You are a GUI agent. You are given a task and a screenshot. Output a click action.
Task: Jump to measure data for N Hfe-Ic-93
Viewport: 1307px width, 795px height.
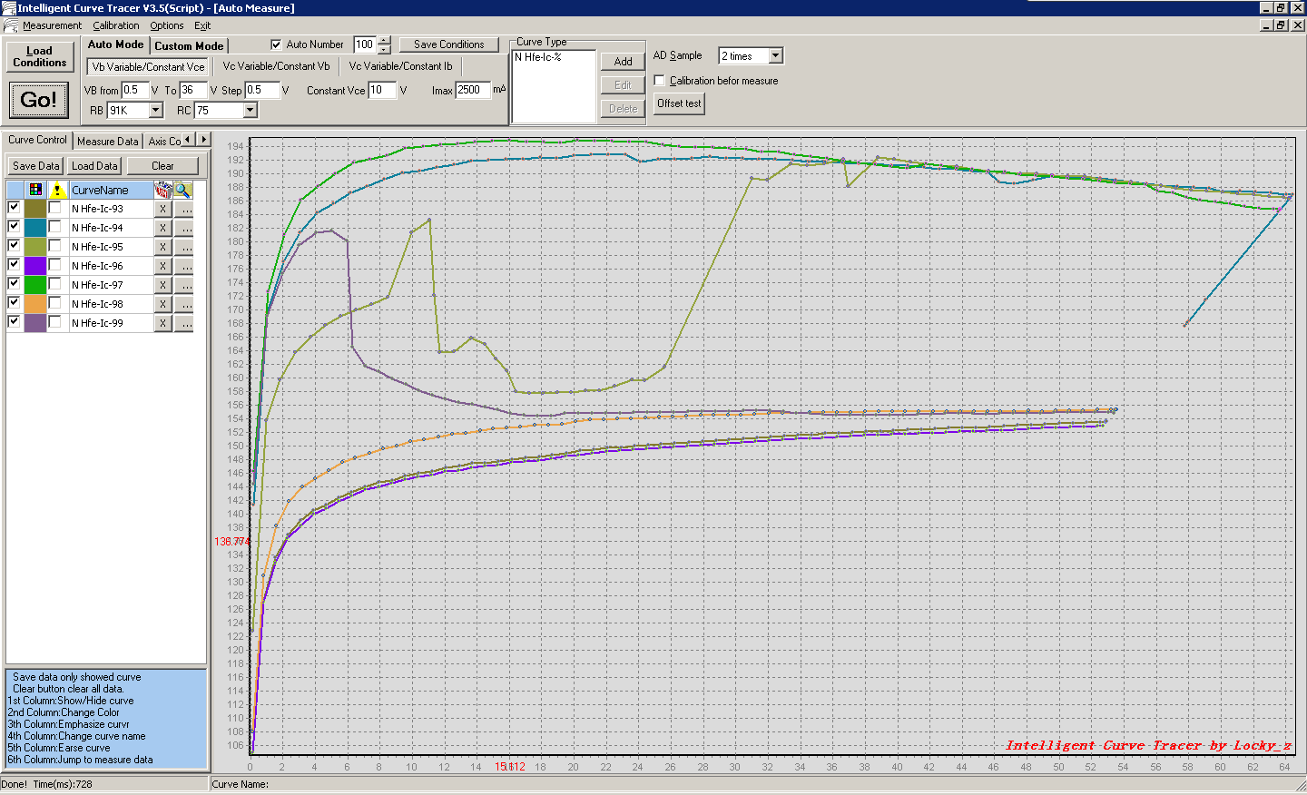[184, 209]
